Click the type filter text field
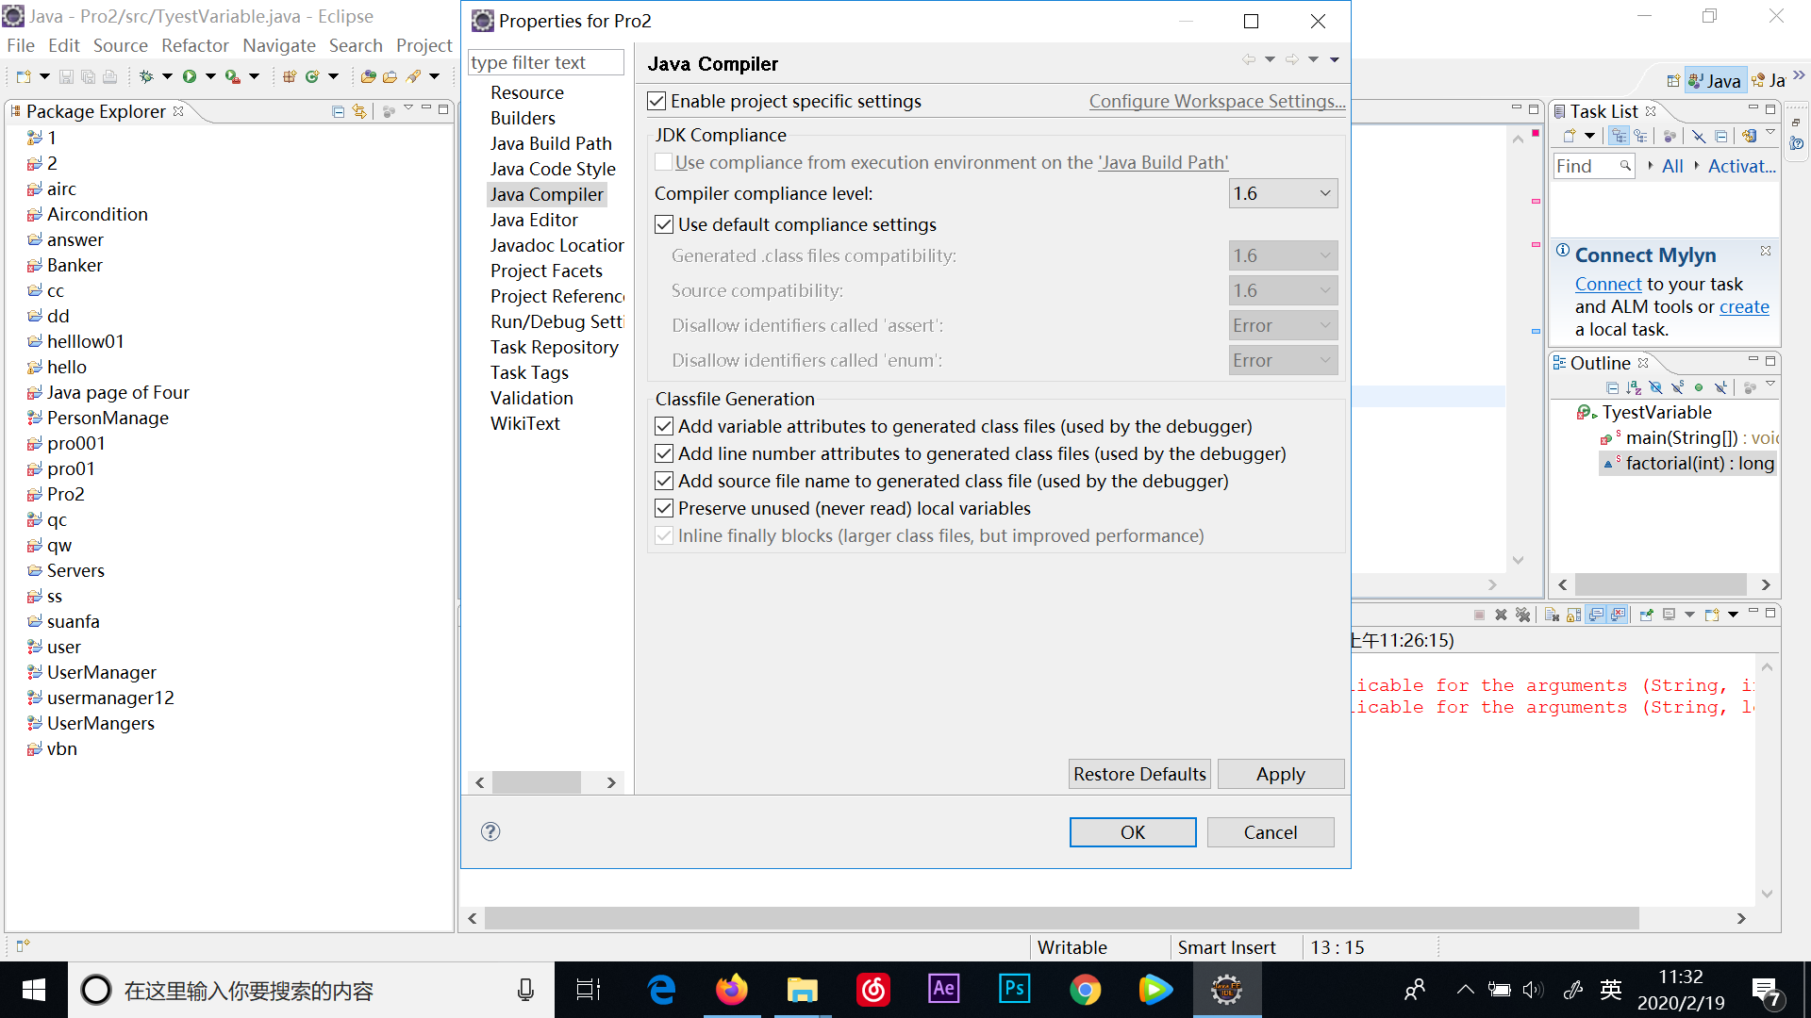 click(x=545, y=62)
